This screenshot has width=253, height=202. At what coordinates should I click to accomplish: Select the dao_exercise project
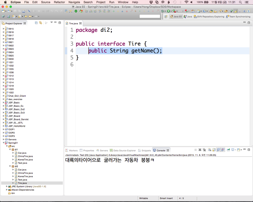tap(15, 99)
